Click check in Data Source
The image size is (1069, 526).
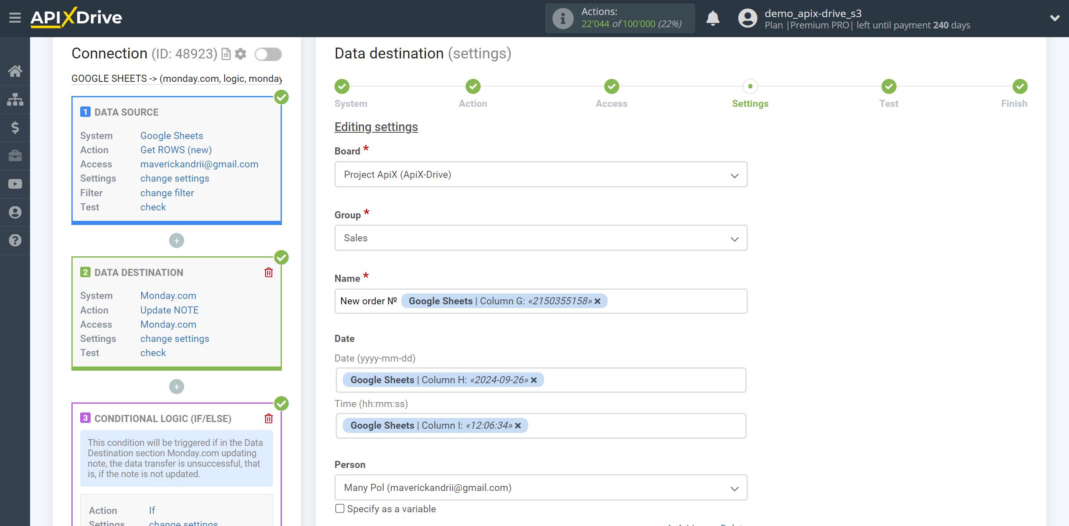pos(153,207)
